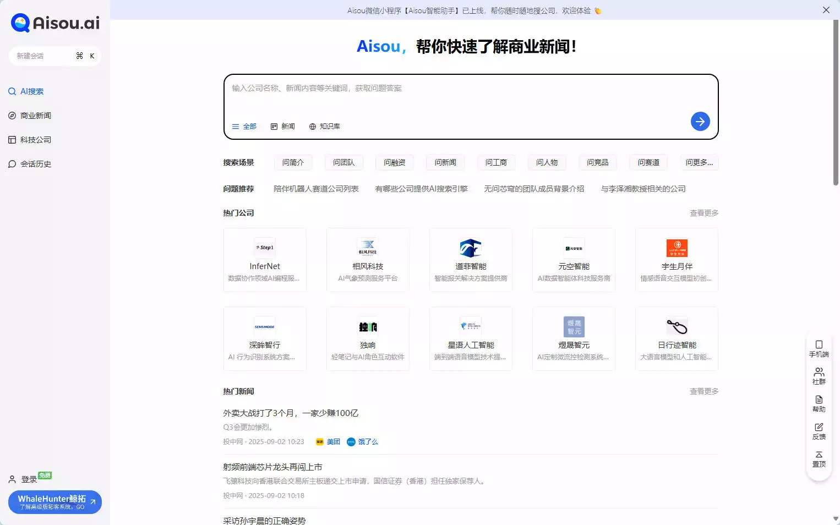Send feedback via the 反馈 icon
This screenshot has width=840, height=525.
(819, 430)
